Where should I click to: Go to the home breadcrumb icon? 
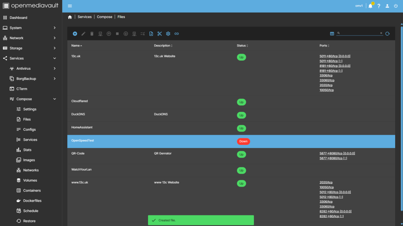tap(70, 17)
